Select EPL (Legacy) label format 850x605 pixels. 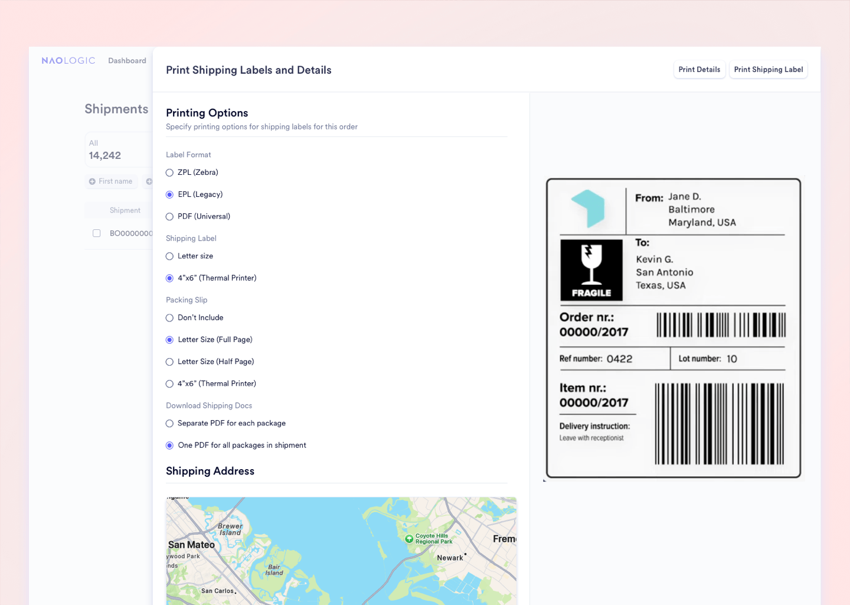pos(169,194)
